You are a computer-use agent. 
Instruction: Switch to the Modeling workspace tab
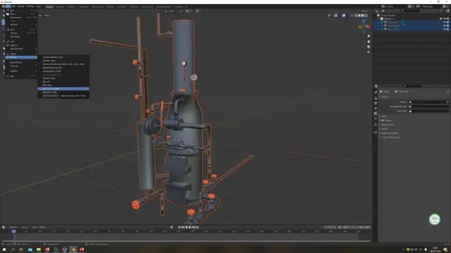coord(60,7)
